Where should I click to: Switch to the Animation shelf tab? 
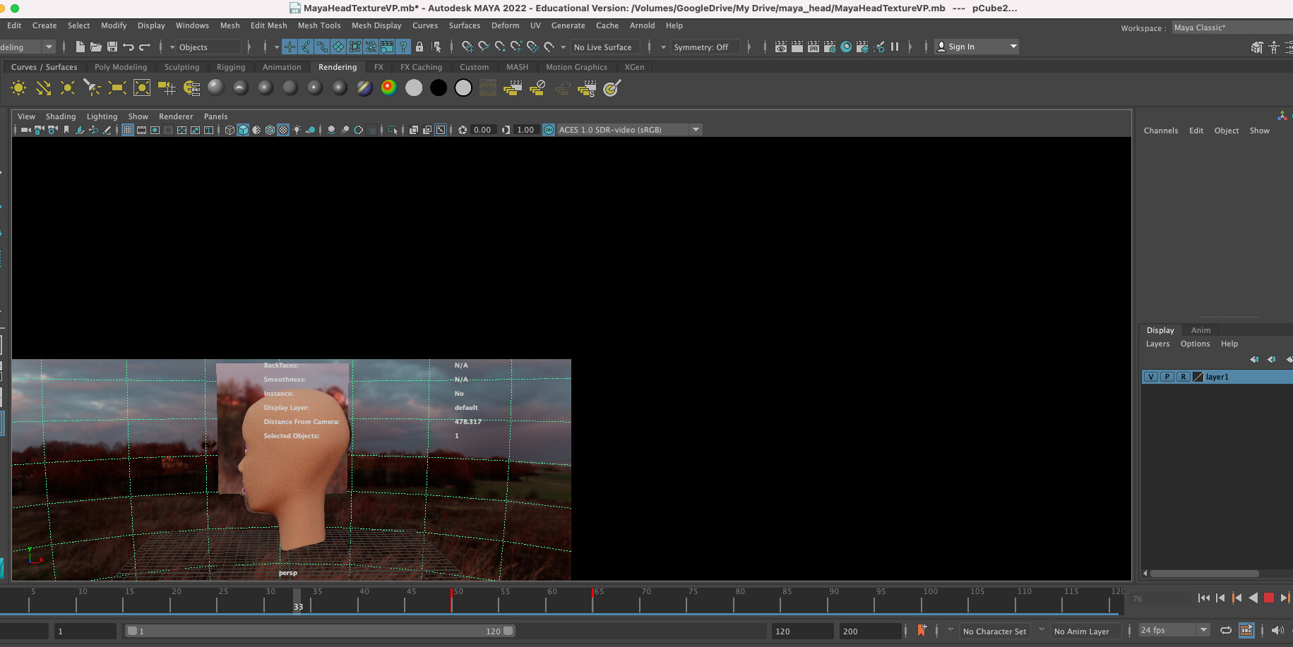coord(282,67)
